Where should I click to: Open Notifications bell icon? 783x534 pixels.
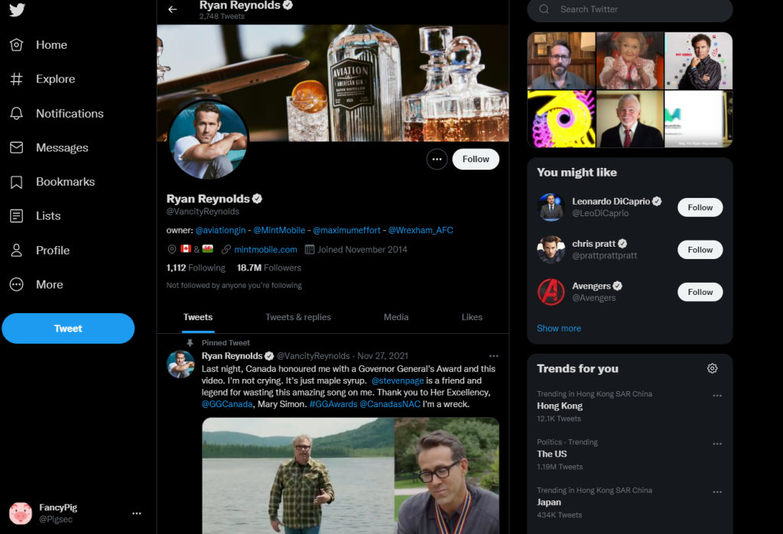17,113
